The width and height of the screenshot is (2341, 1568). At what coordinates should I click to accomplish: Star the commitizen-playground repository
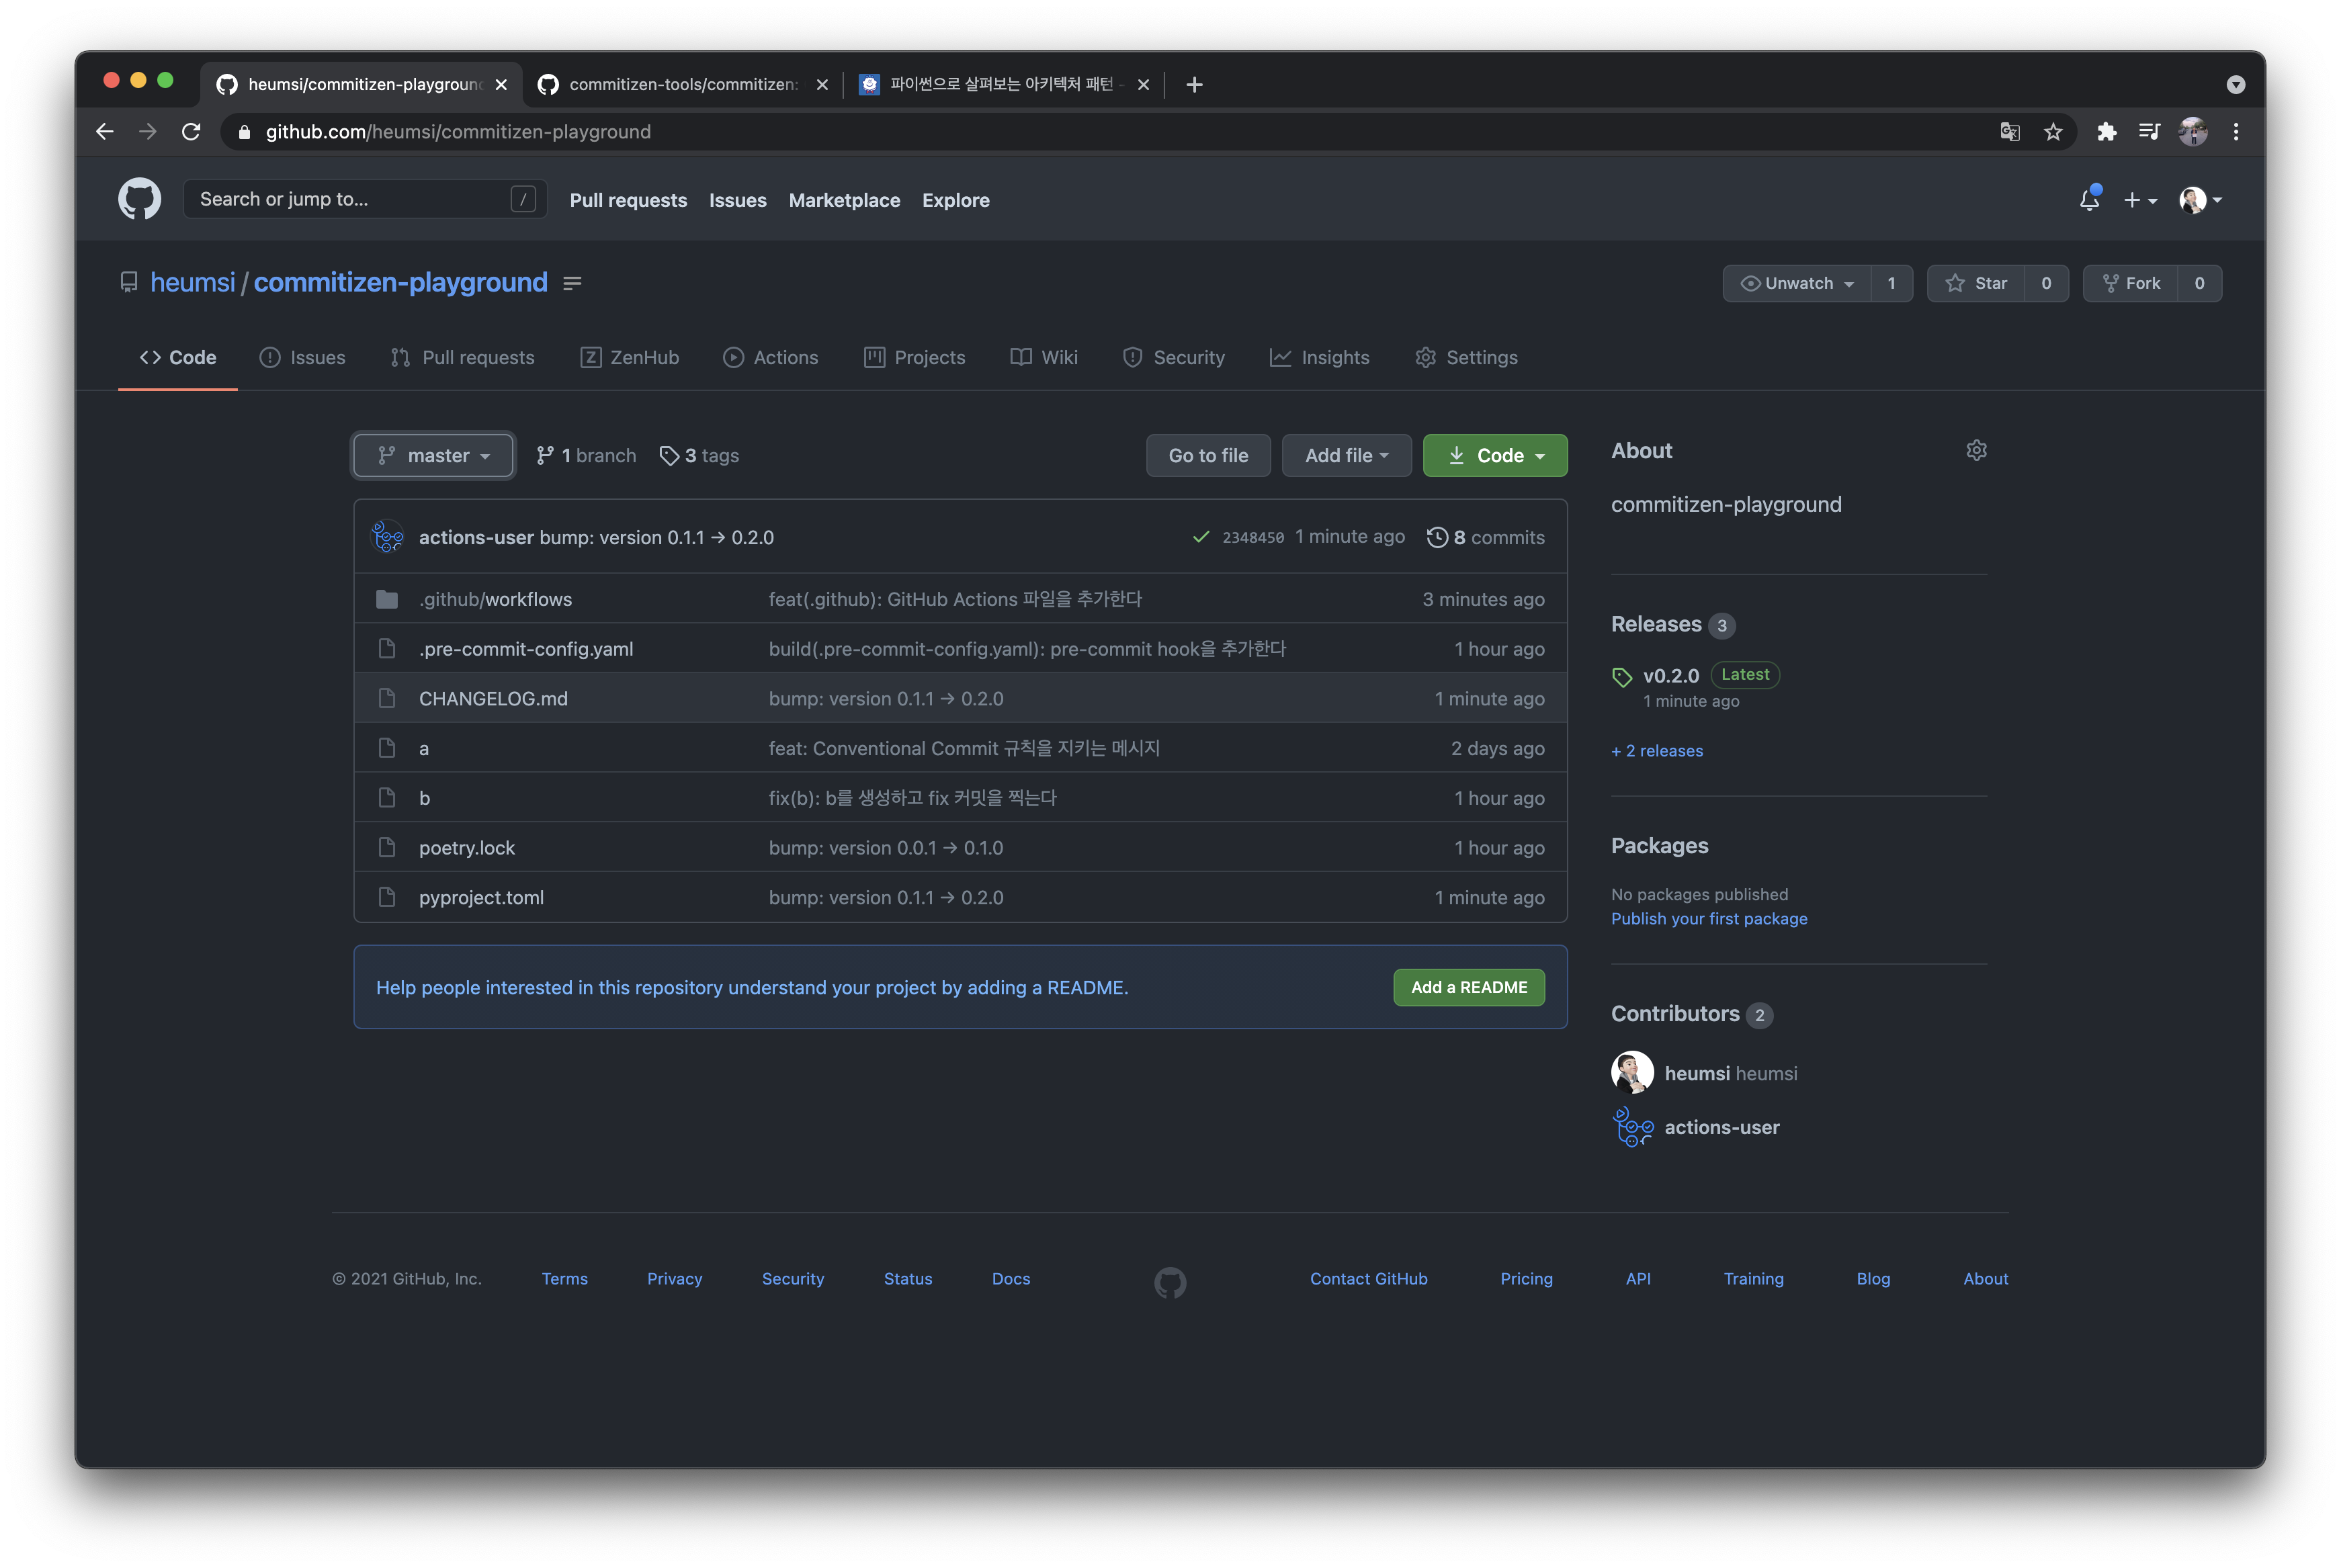1976,283
